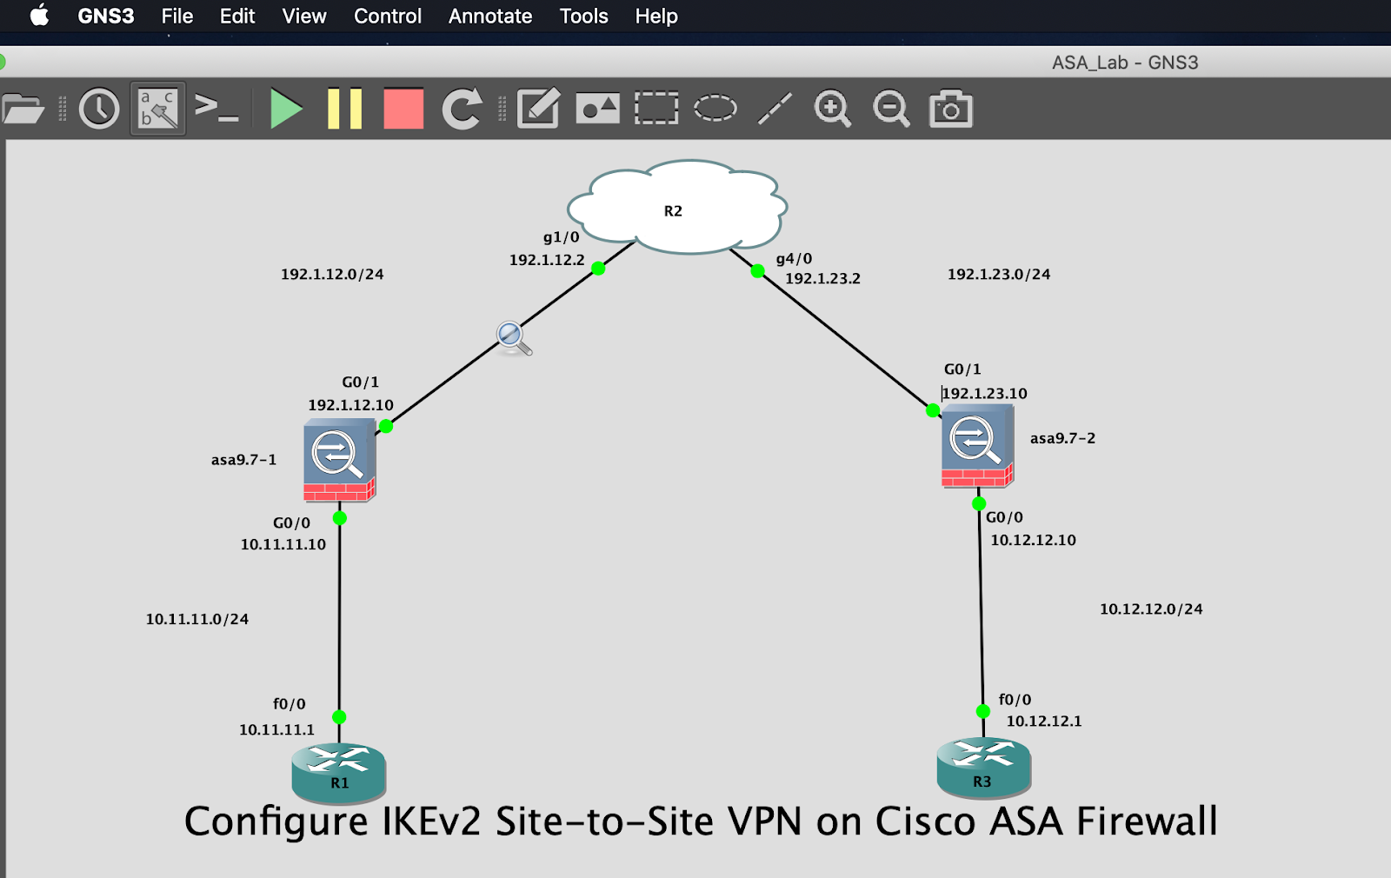Open a console with the terminal icon

pyautogui.click(x=216, y=109)
